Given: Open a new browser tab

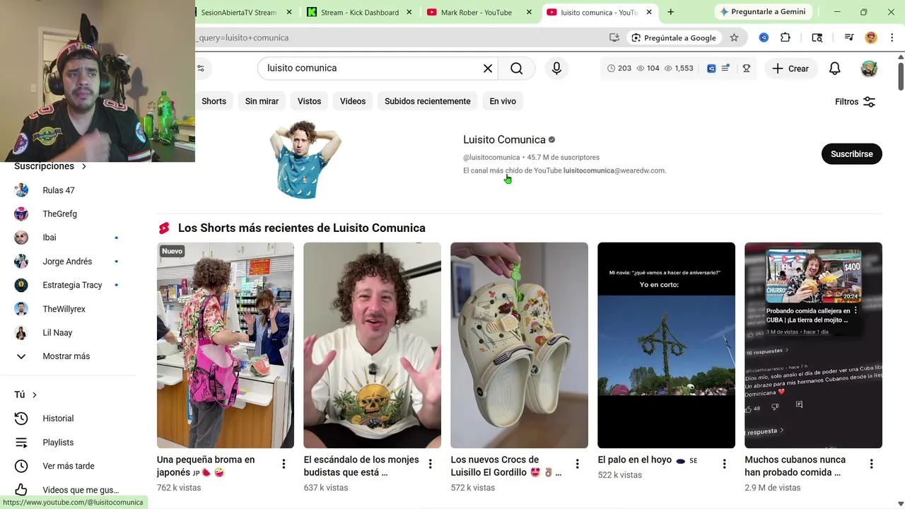Looking at the screenshot, I should tap(670, 12).
